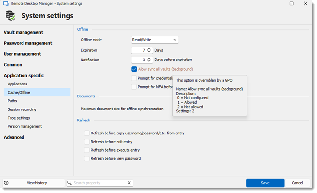
Task: Click Maximum document size for offline synchronization label
Action: 122,109
